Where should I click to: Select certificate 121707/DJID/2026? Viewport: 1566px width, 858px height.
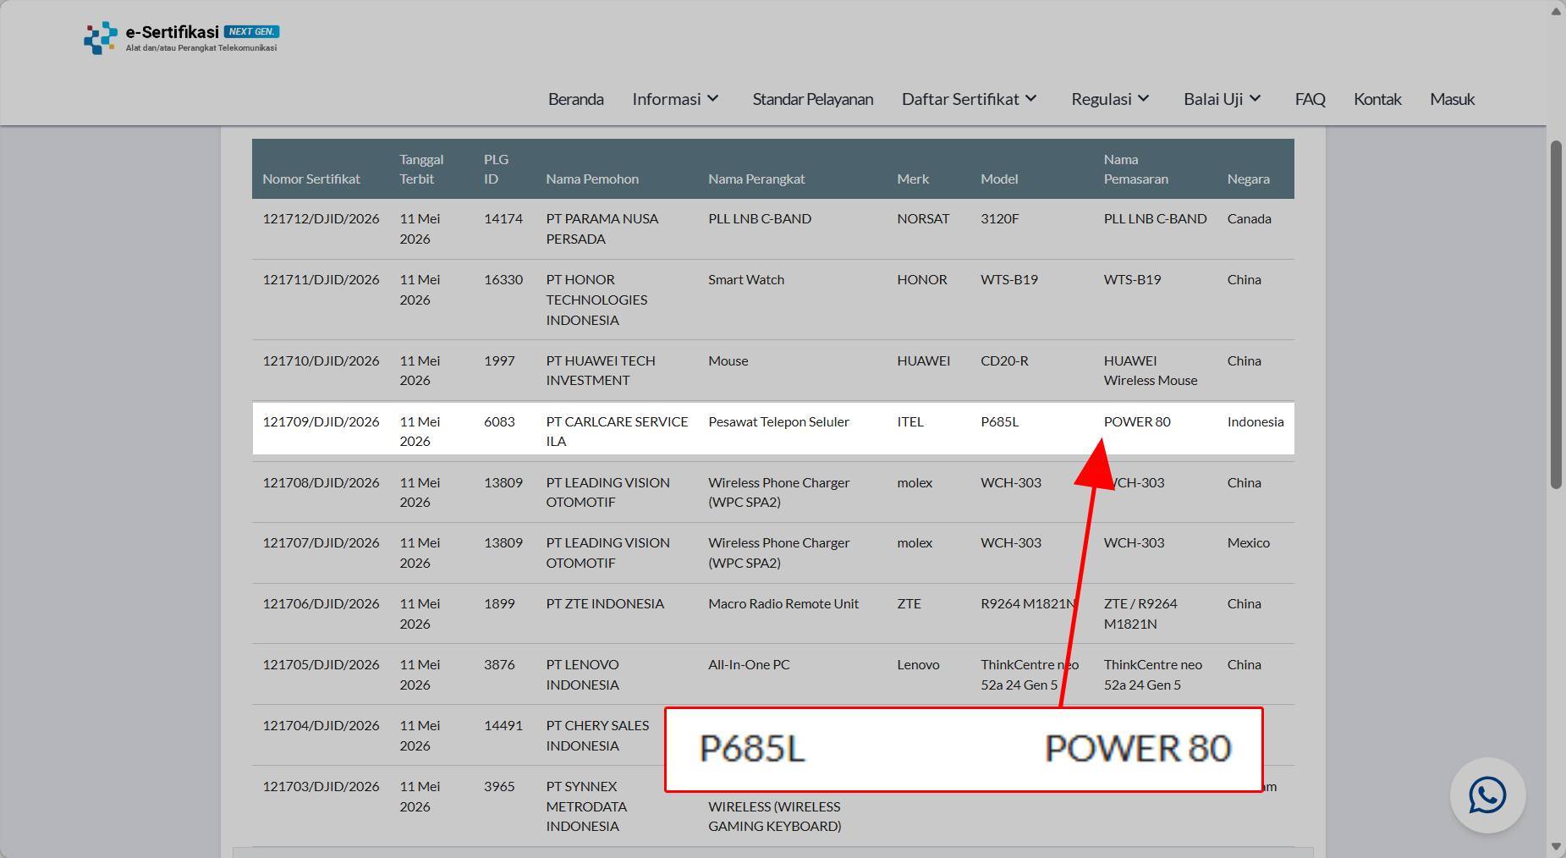[321, 542]
